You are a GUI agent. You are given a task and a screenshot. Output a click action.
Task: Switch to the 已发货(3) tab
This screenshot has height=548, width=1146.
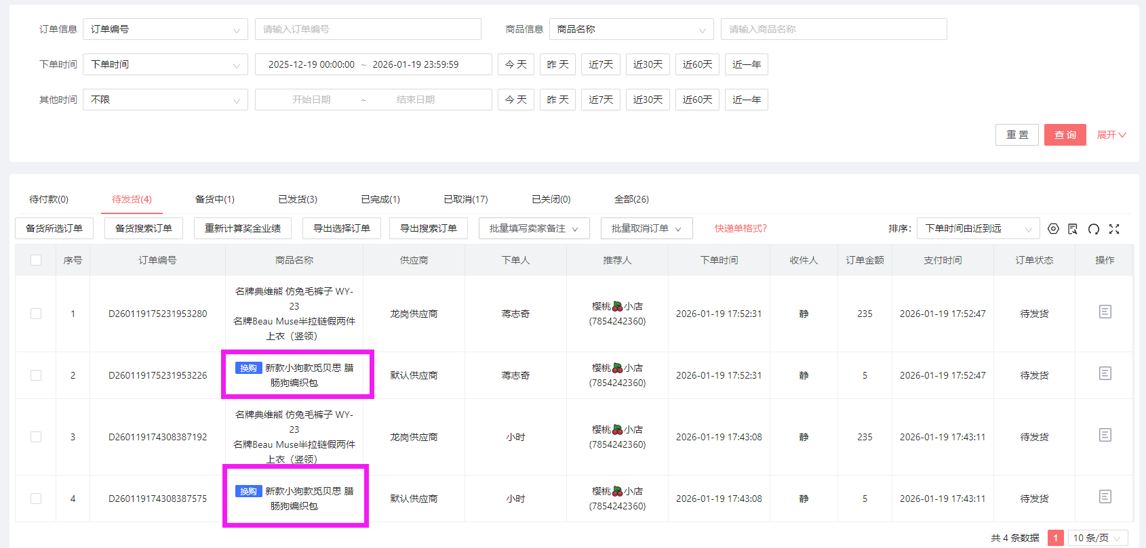[x=298, y=199]
